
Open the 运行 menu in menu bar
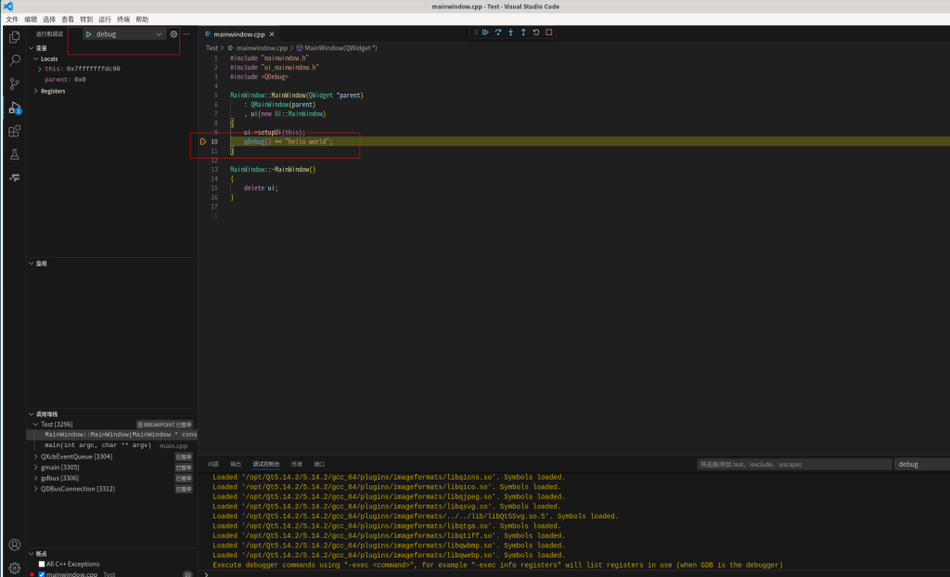point(105,19)
